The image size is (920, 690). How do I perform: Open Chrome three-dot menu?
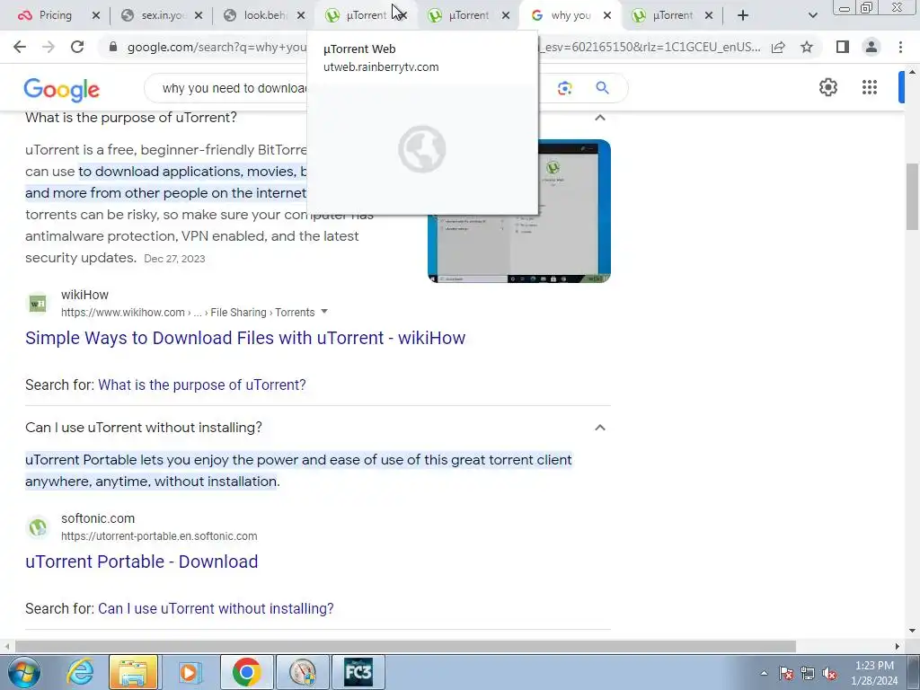900,47
